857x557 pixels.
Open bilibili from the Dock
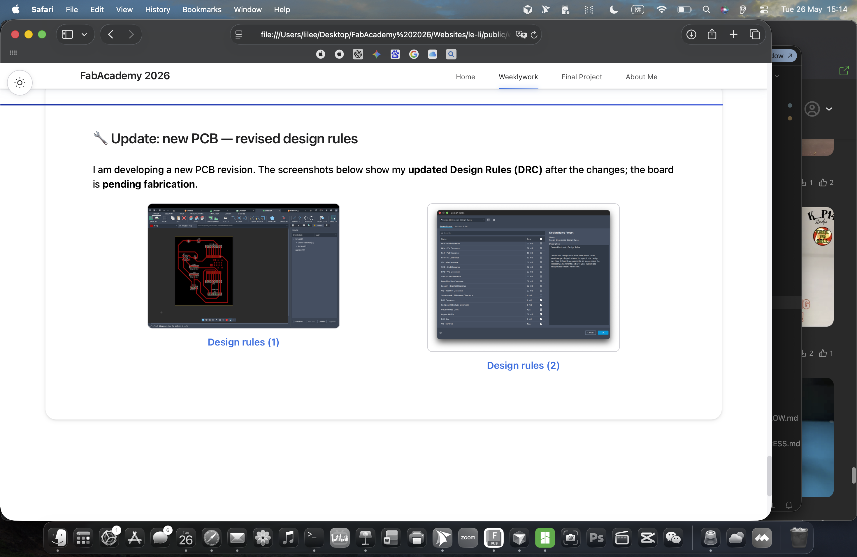pyautogui.click(x=340, y=538)
